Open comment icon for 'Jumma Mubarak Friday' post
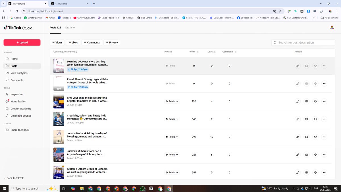 (315, 137)
